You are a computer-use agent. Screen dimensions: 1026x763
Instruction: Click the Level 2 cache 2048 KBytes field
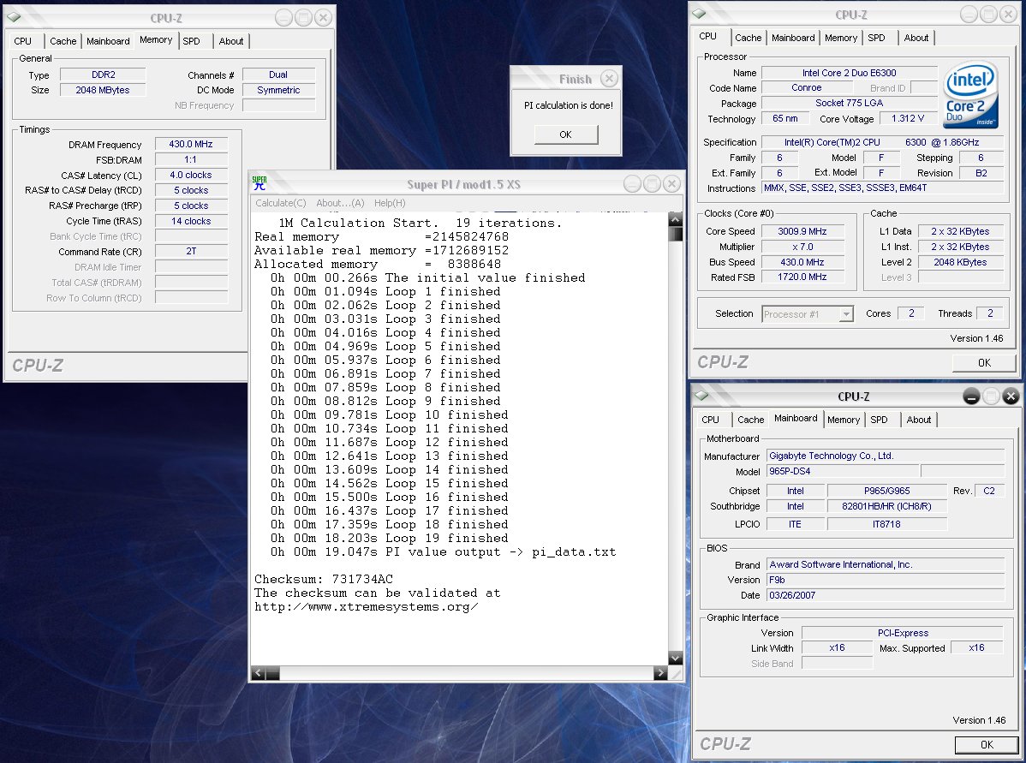960,262
